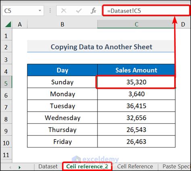Select the cell with 26,463
The height and width of the screenshot is (171, 191).
[136, 142]
